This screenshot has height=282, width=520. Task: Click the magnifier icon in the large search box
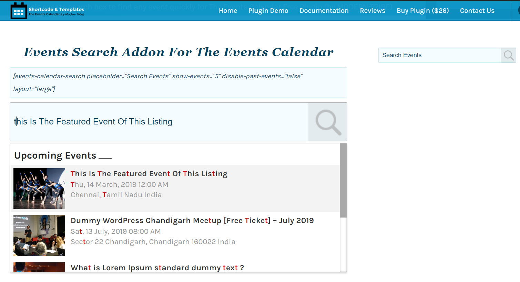[x=327, y=121]
